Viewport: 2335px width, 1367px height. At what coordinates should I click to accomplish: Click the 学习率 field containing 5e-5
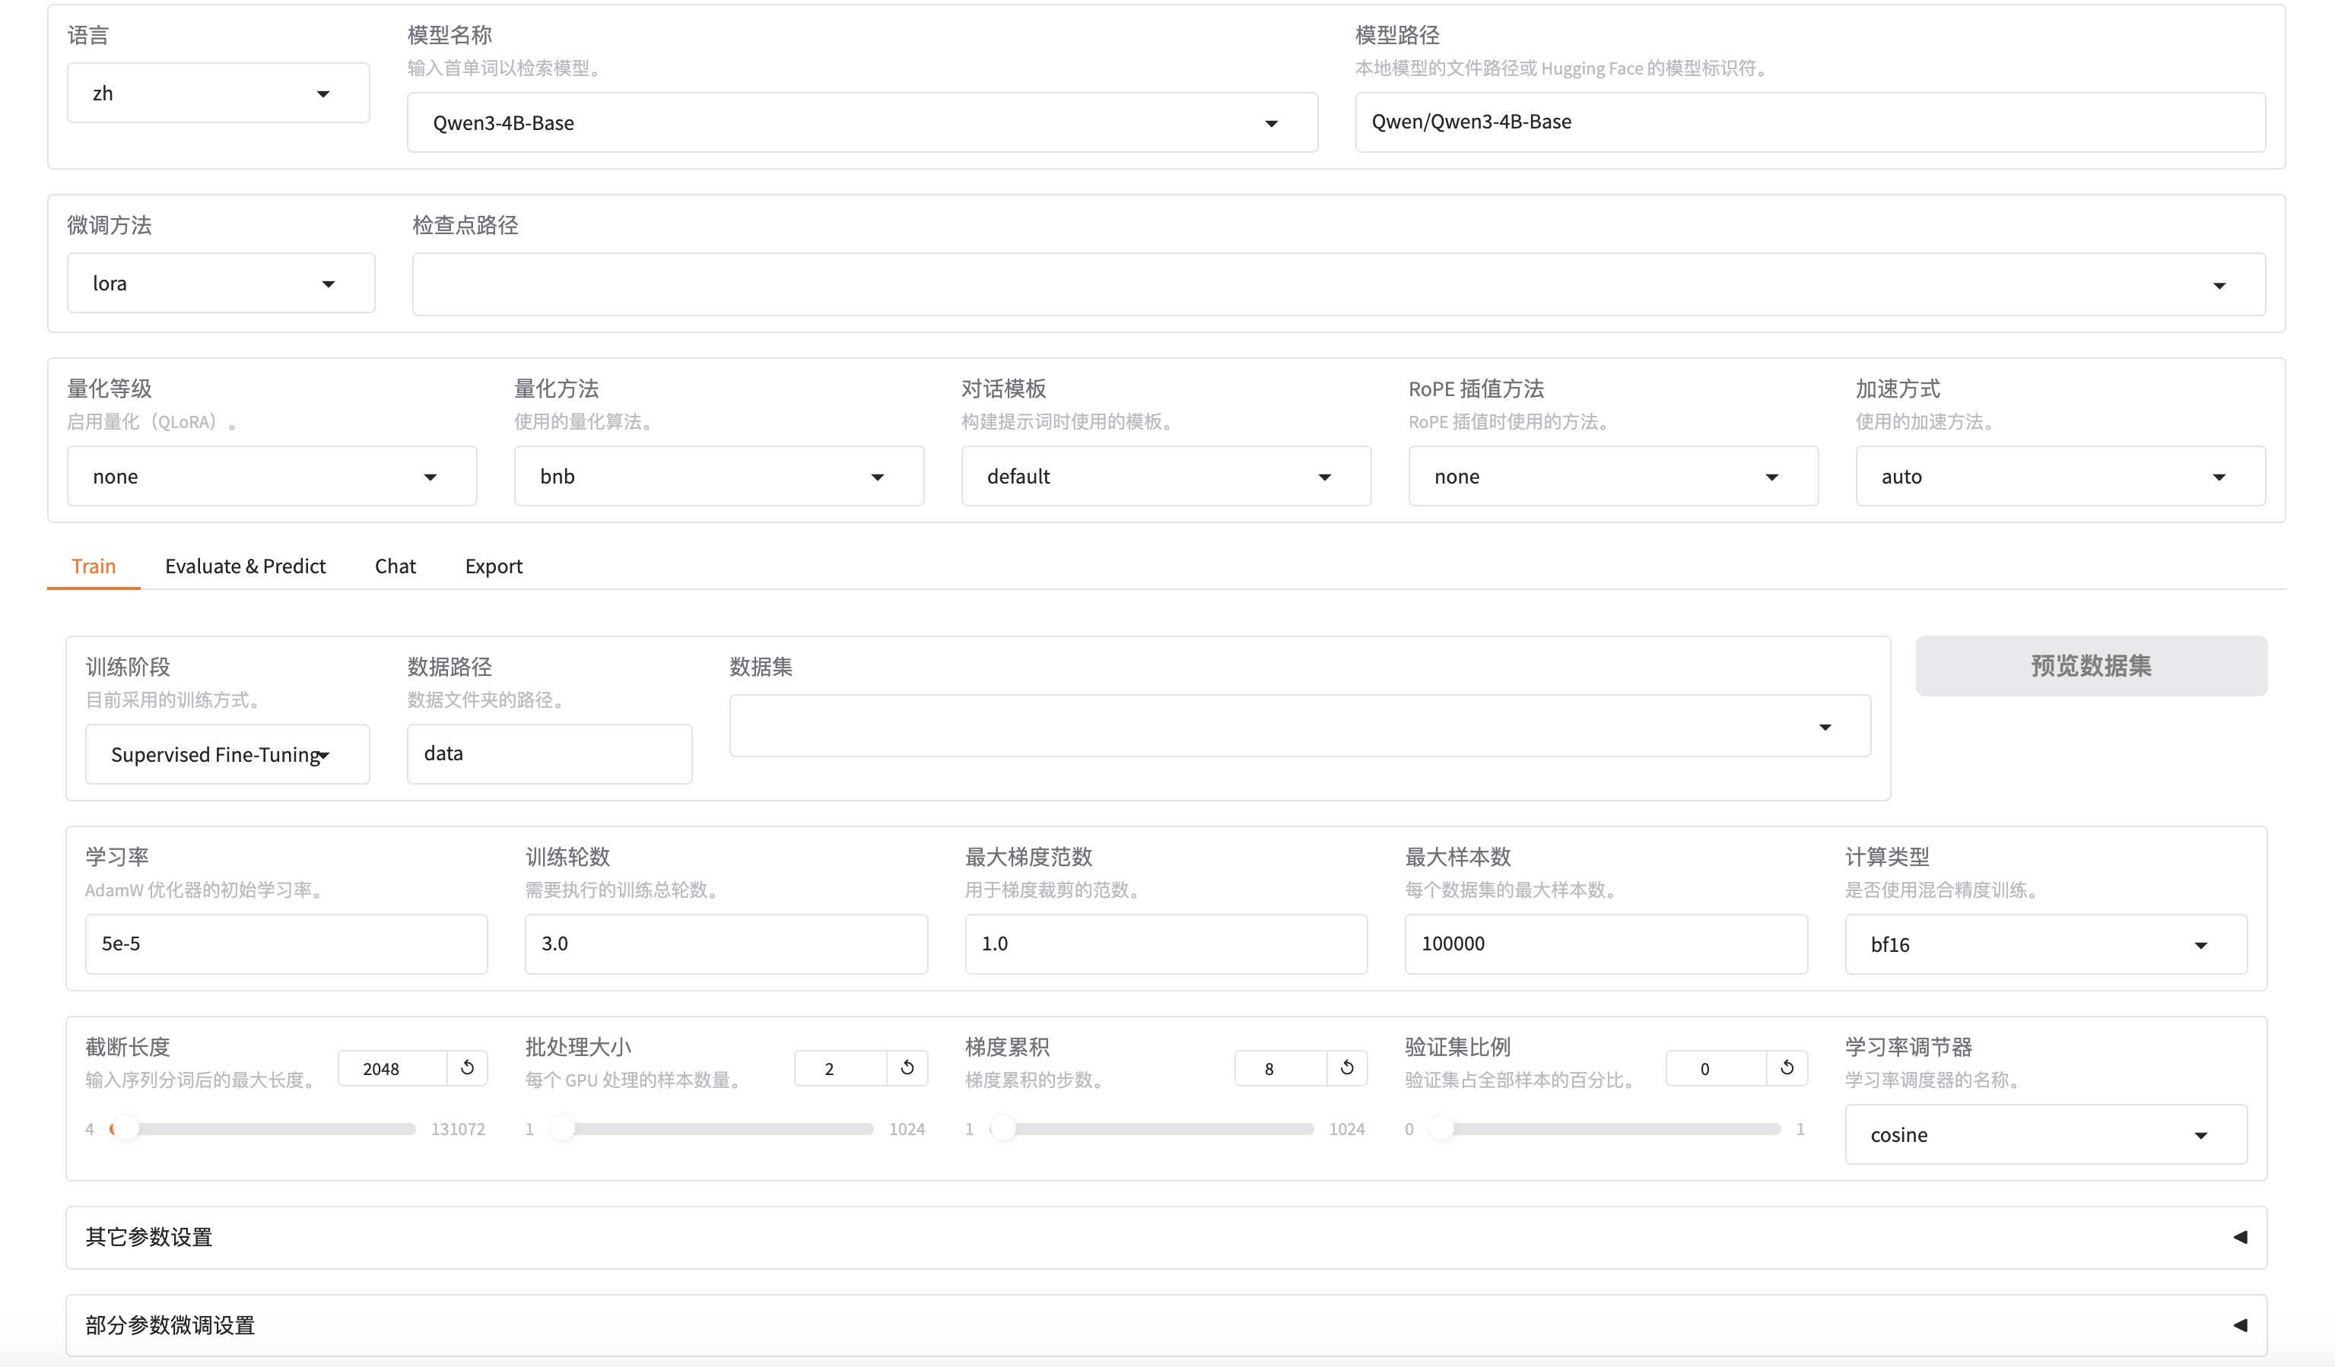286,944
